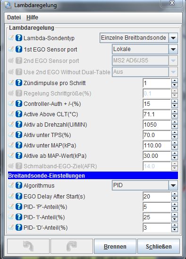This screenshot has width=186, height=259.
Task: Click the undo arrow button at bottom
Action: [x=28, y=246]
